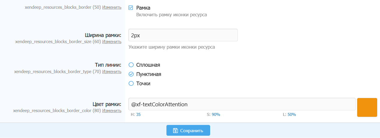
Task: Select the saturation value 90%
Action: [x=216, y=115]
